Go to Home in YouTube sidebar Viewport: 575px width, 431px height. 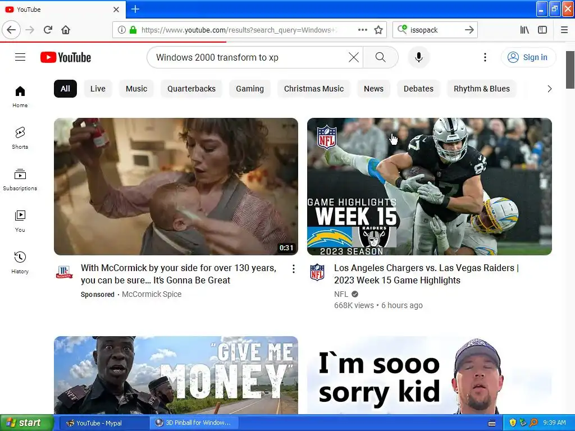20,97
